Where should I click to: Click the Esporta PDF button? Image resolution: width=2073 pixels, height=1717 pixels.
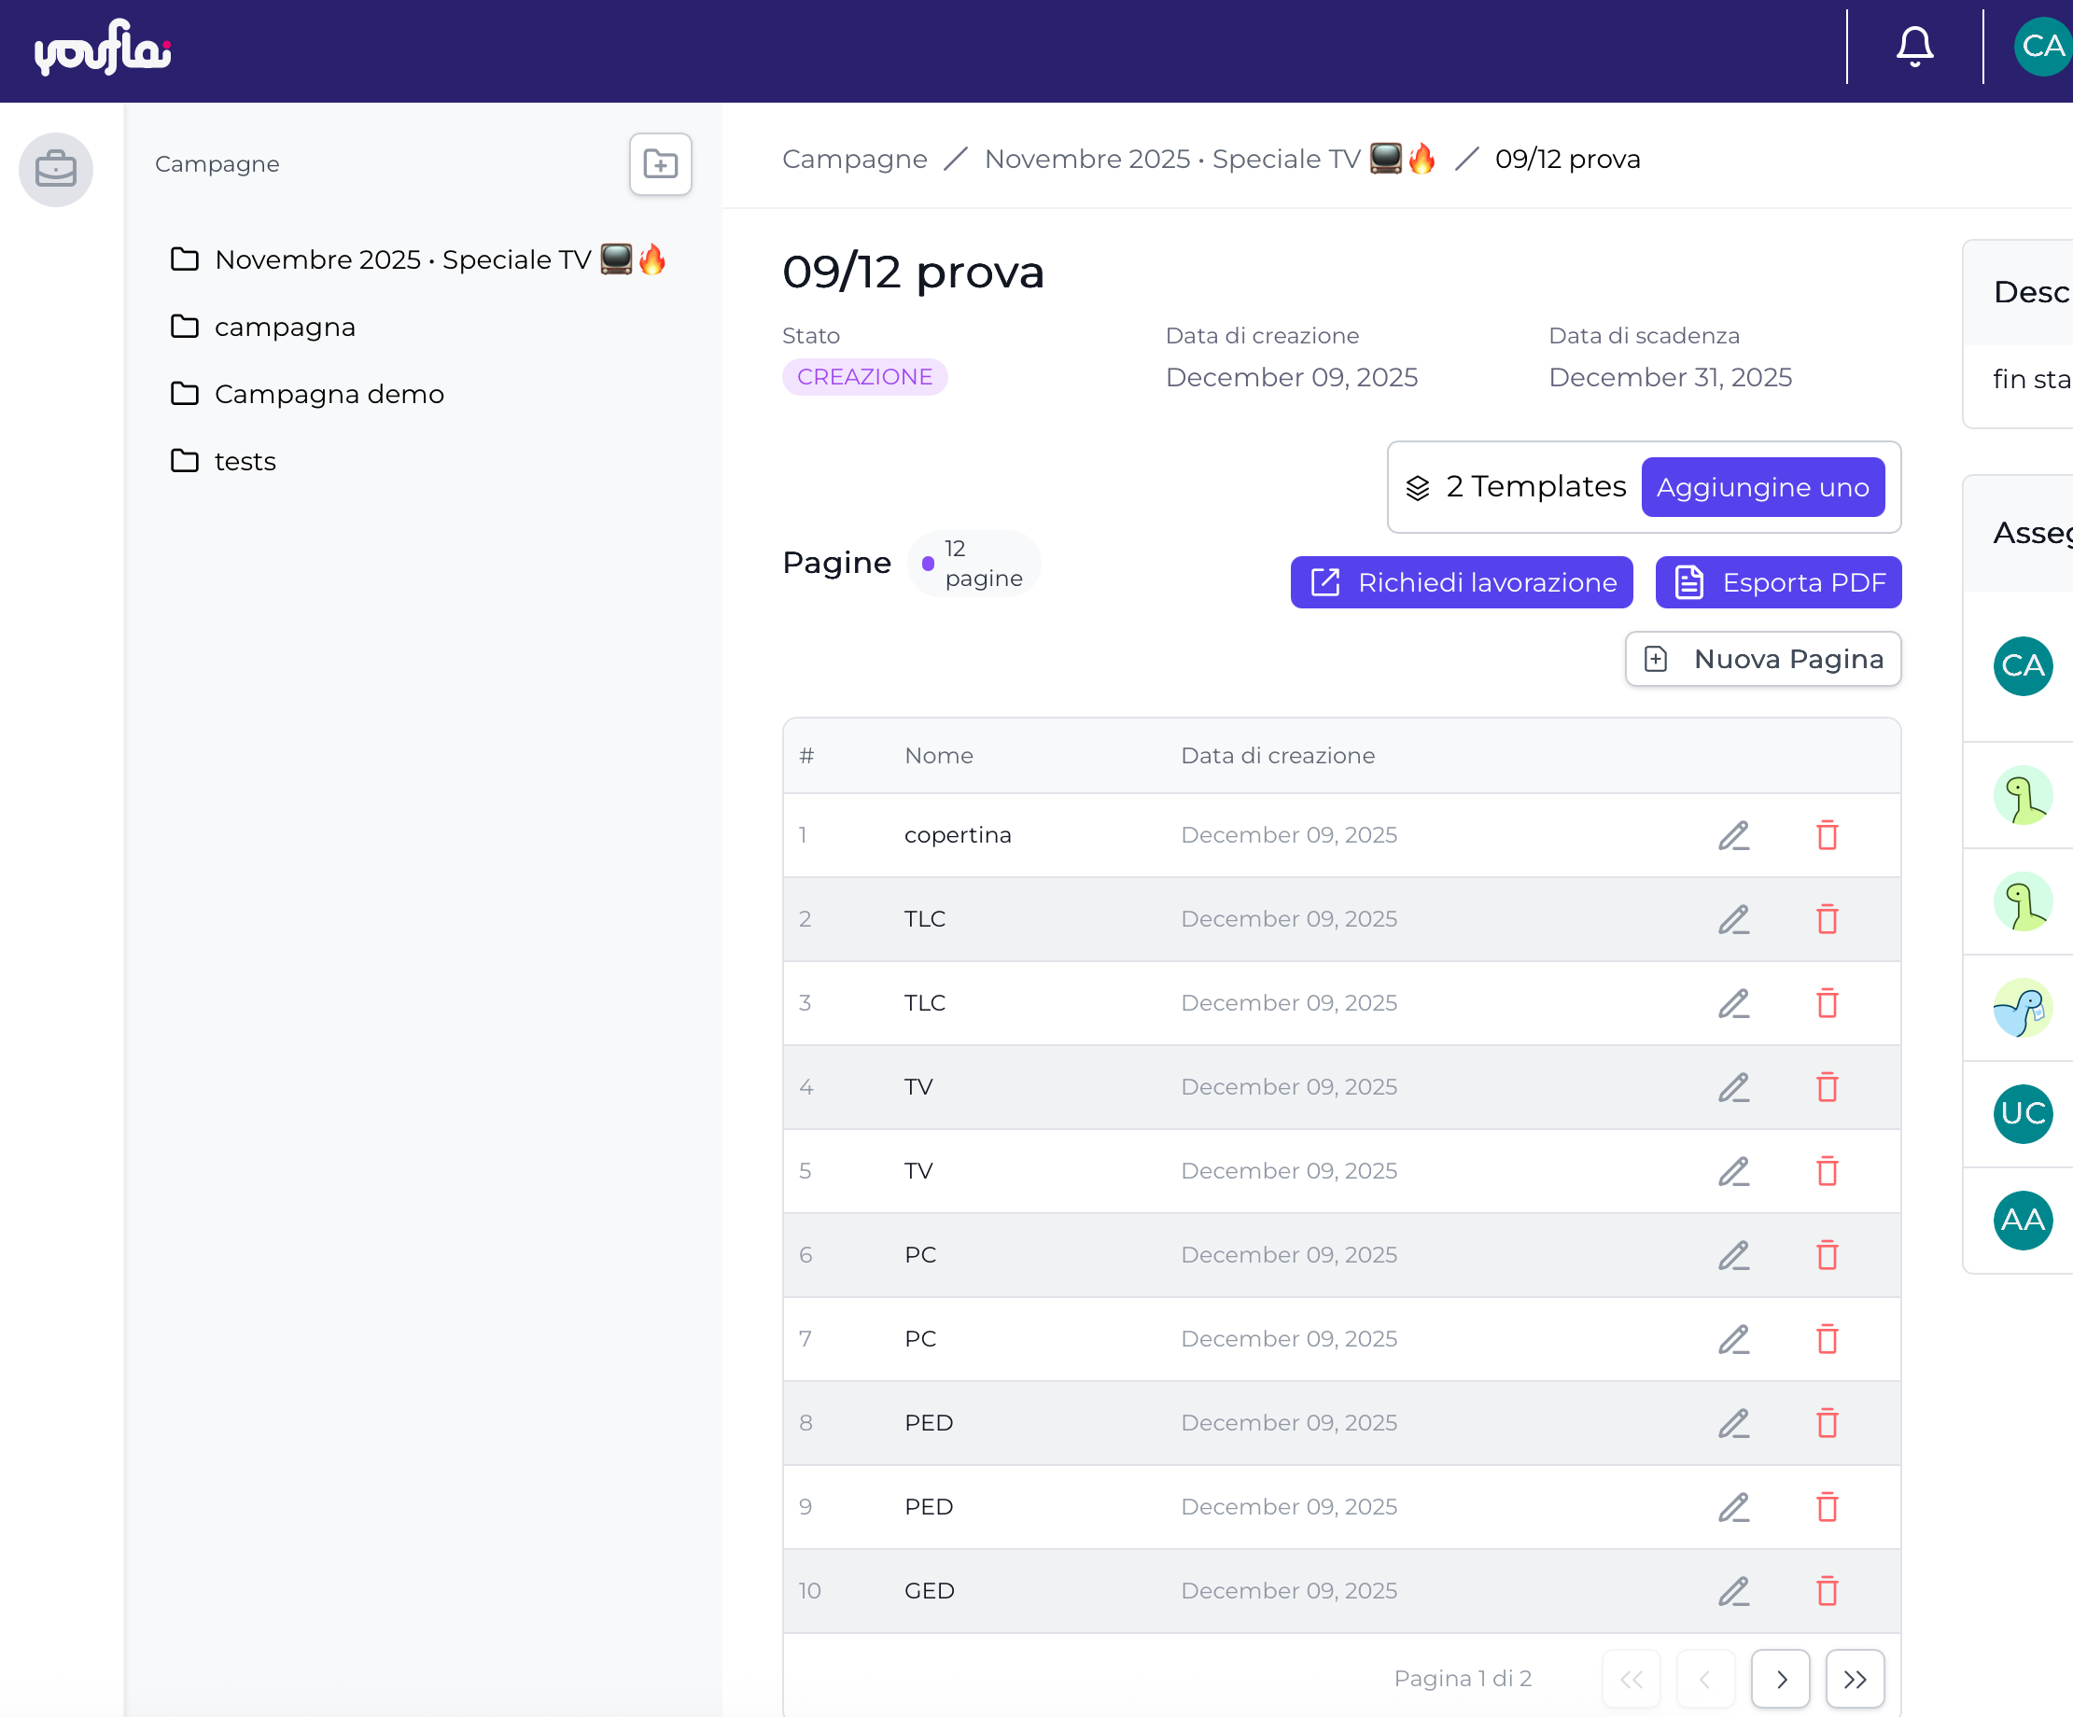click(x=1778, y=582)
